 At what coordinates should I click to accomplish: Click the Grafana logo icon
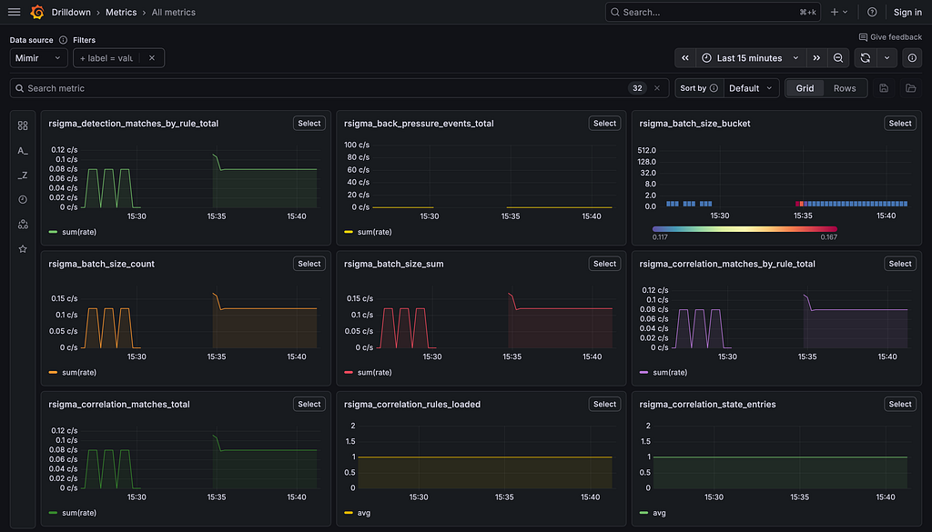pyautogui.click(x=37, y=12)
